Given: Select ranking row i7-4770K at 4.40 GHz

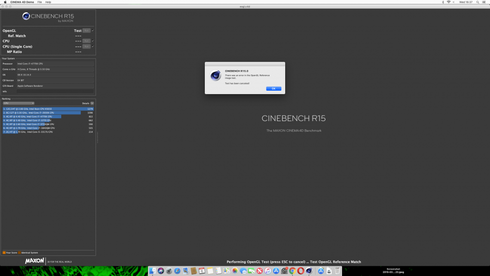Looking at the screenshot, I should click(48, 116).
